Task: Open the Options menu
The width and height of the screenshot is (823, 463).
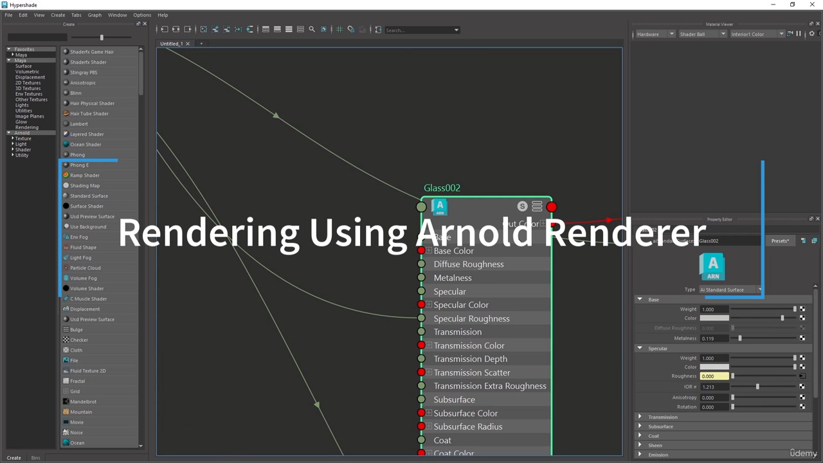Action: pos(142,15)
